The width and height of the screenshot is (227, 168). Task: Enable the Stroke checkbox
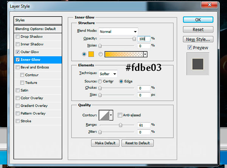click(x=17, y=121)
